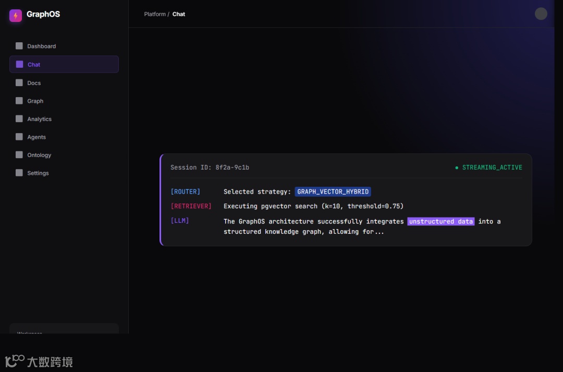Navigate to Analytics
The image size is (563, 372).
pyautogui.click(x=64, y=119)
